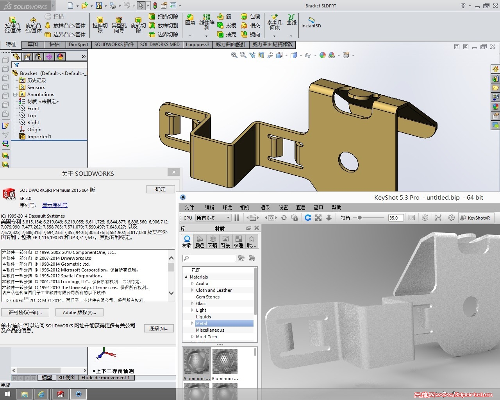Image resolution: width=500 pixels, height=400 pixels.
Task: Click the Extruded Boss/Base (拉伸凸台/基体) tool
Action: point(12,25)
